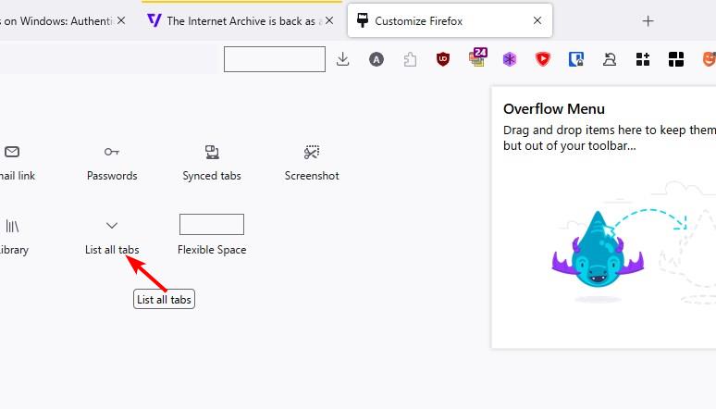Click the round letter A toolbar icon

point(377,59)
